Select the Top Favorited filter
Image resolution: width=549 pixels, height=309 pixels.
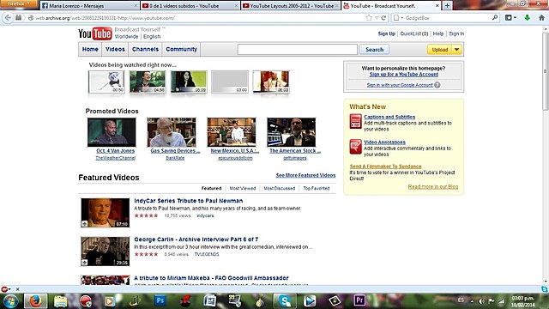317,188
